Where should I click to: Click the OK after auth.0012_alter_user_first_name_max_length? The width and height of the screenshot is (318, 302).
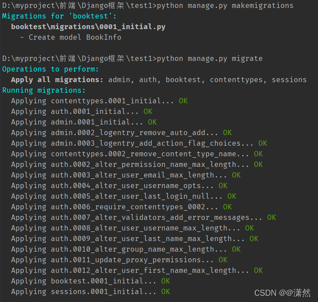coord(258,271)
